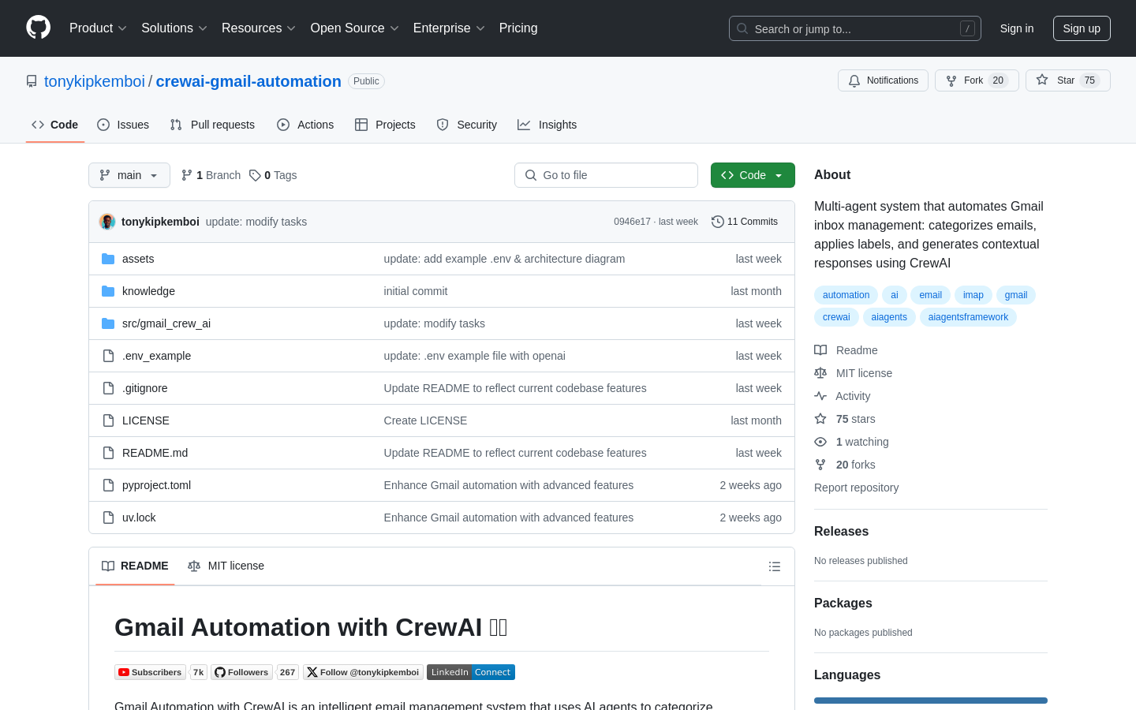Click the automation topic tag
Image resolution: width=1136 pixels, height=710 pixels.
click(x=846, y=295)
